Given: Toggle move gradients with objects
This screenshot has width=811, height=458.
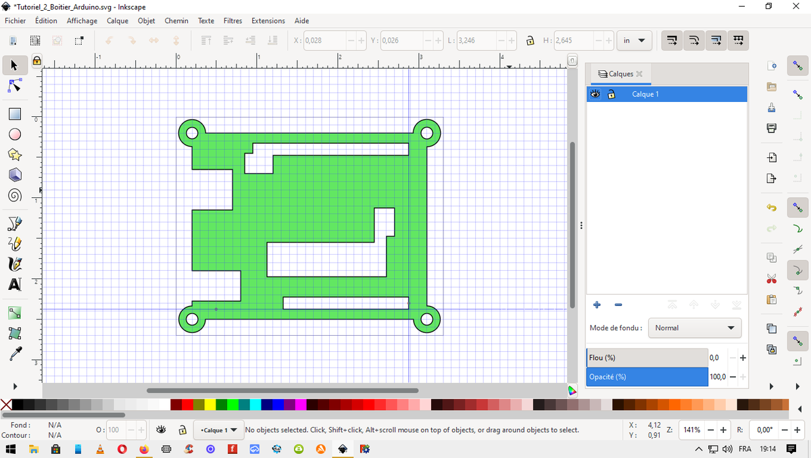Looking at the screenshot, I should (x=717, y=41).
